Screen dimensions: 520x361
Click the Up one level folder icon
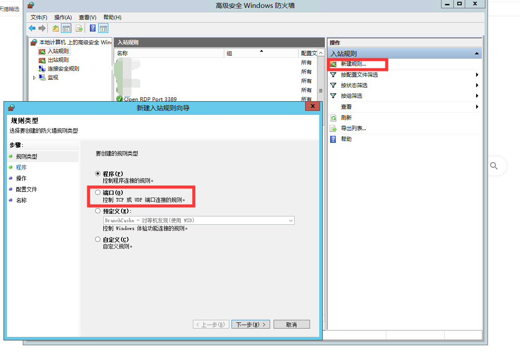point(56,28)
